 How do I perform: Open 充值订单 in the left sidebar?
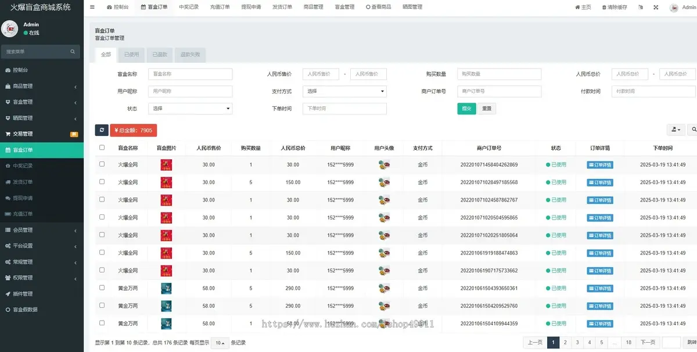tap(42, 214)
